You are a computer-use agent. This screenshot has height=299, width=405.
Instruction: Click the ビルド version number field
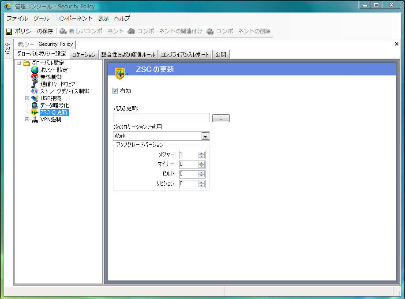189,174
